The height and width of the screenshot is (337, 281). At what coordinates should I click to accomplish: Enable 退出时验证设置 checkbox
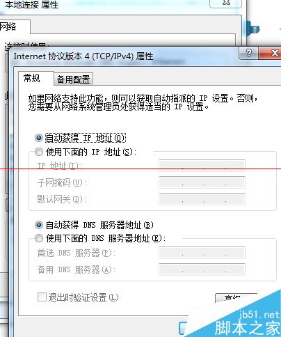coord(42,297)
